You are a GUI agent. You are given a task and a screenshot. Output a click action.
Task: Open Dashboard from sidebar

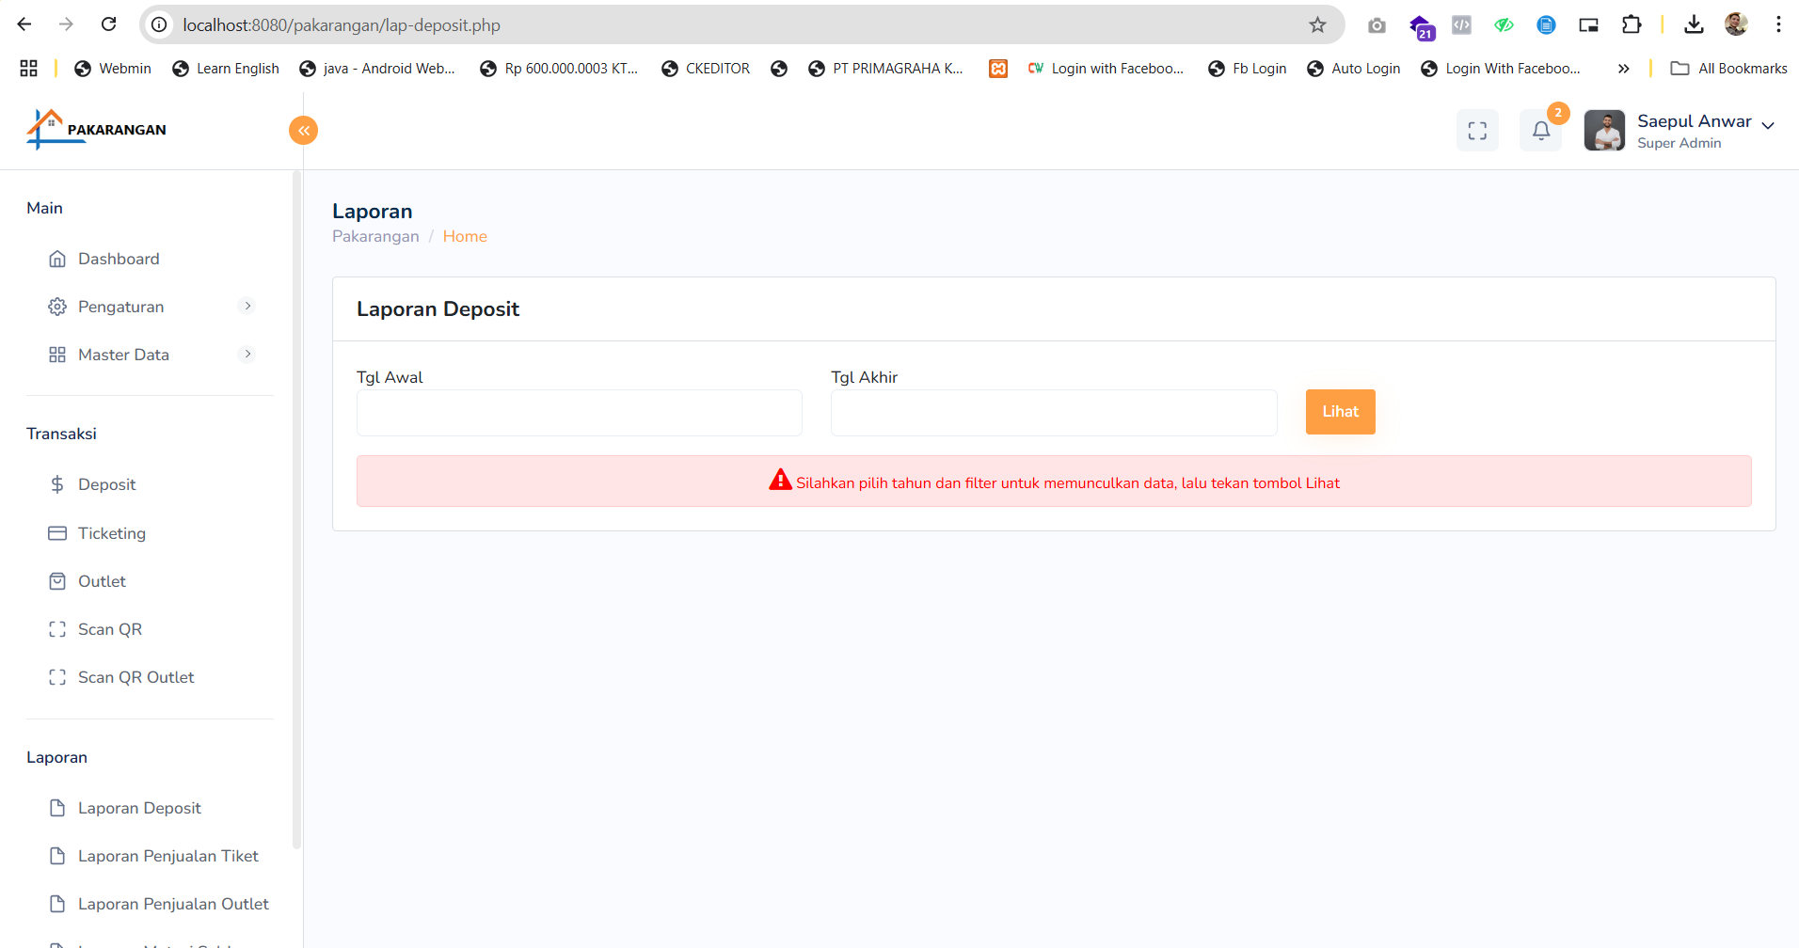[119, 259]
